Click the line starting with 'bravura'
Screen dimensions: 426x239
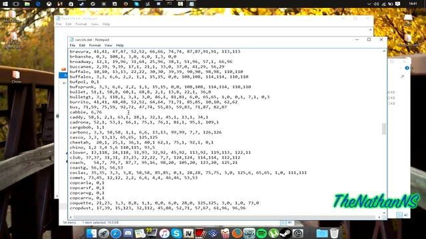pyautogui.click(x=155, y=52)
